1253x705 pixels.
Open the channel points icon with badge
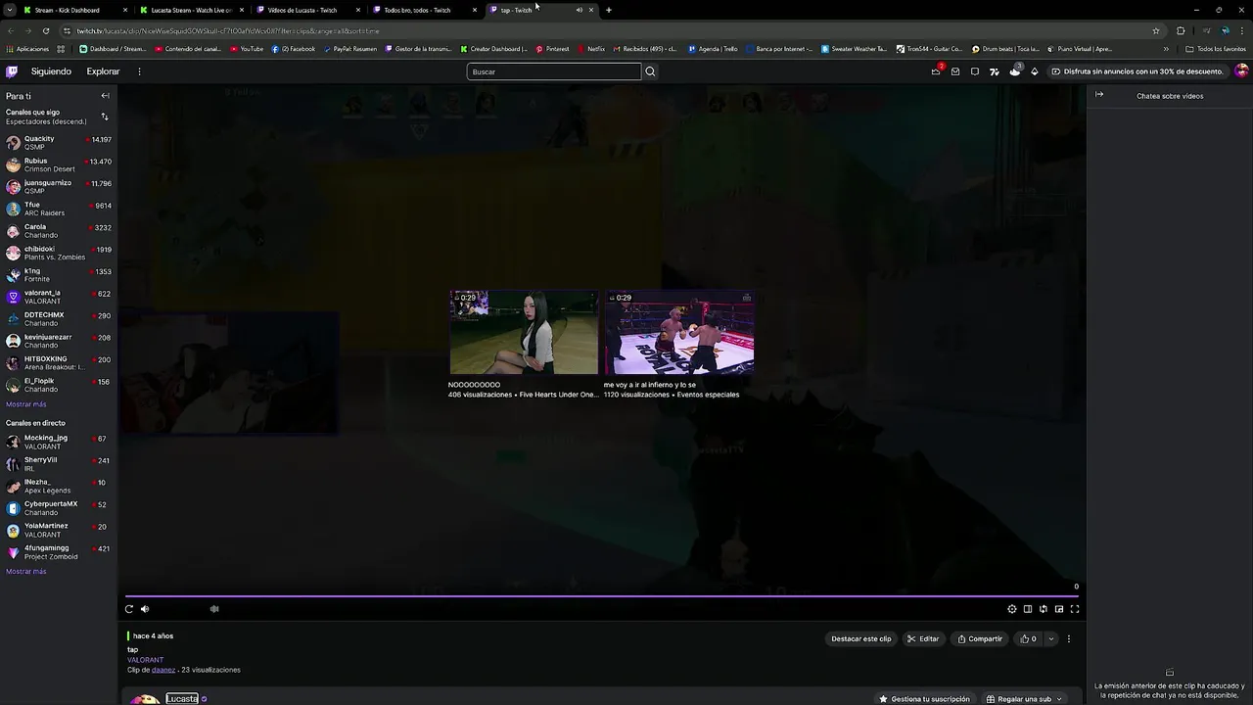click(x=1015, y=70)
